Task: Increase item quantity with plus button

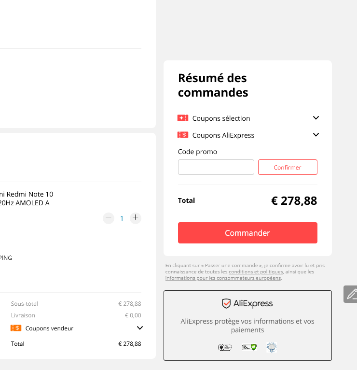Action: (x=136, y=218)
